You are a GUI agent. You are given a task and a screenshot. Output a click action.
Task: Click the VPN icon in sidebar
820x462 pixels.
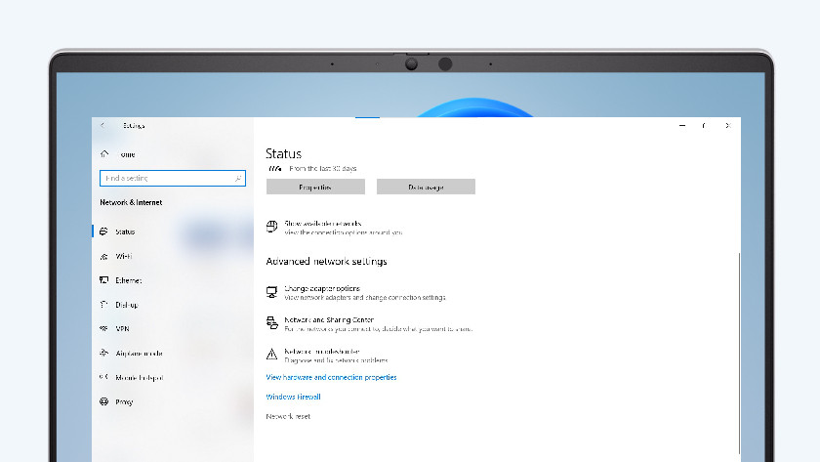(x=104, y=329)
